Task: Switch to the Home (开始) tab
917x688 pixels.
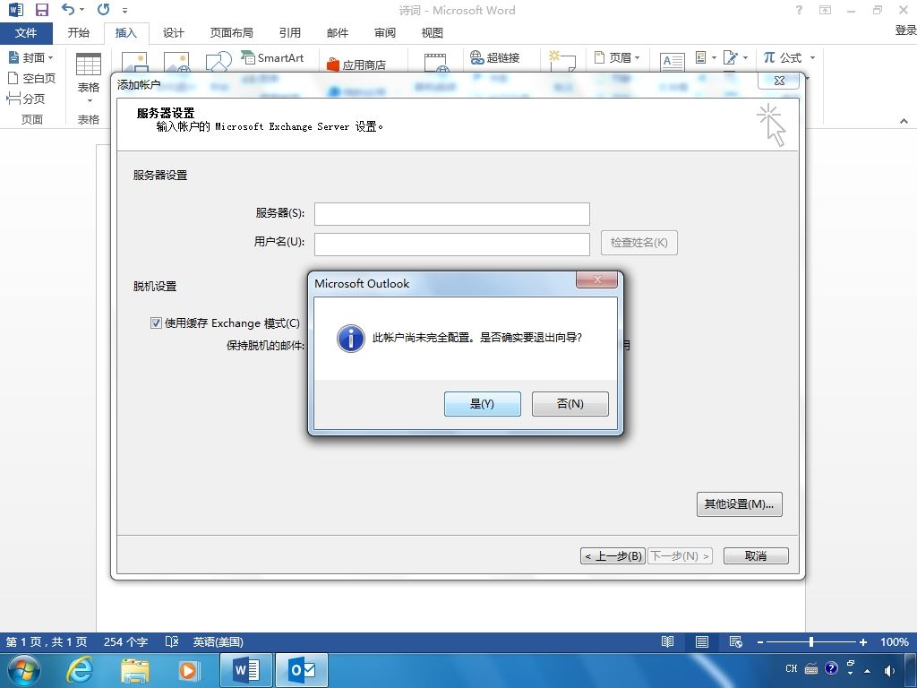Action: pyautogui.click(x=79, y=33)
